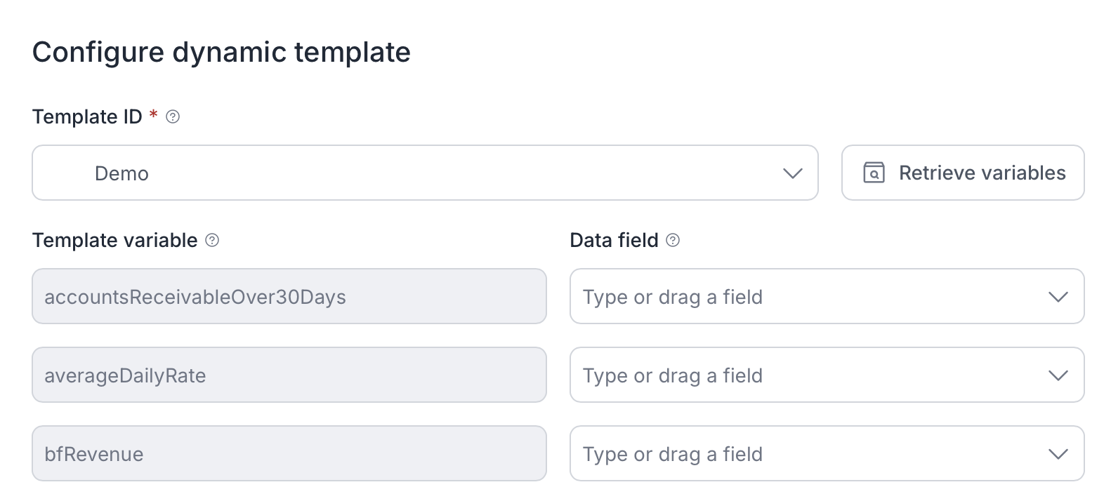Select the Demo value in Template ID

coord(121,173)
